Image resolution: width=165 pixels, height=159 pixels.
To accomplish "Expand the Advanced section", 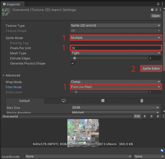I will point(4,75).
